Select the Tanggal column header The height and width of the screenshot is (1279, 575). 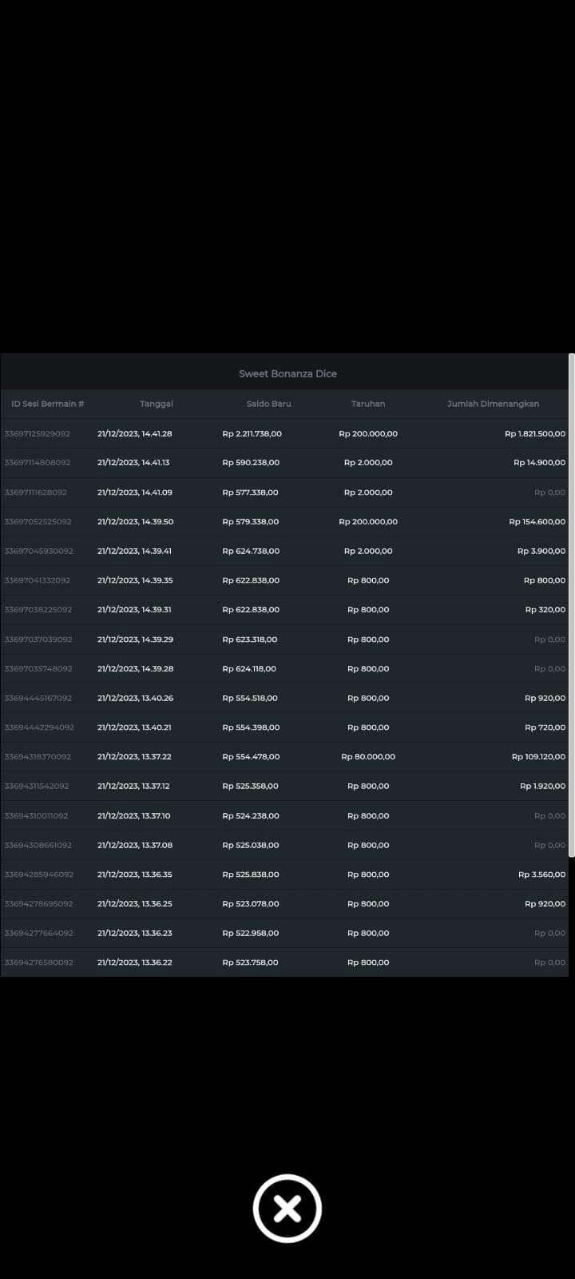[x=157, y=404]
